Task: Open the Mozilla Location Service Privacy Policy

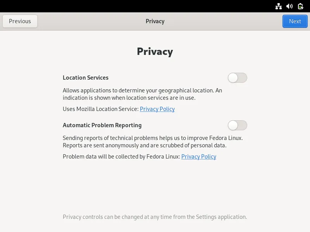Action: coord(157,109)
